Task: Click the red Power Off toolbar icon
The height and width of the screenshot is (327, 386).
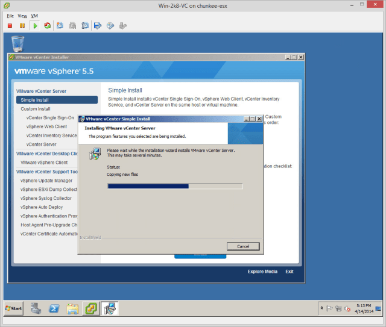Action: [x=10, y=25]
